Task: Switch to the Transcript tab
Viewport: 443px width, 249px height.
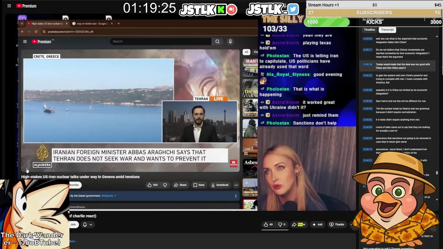Action: 387,30
